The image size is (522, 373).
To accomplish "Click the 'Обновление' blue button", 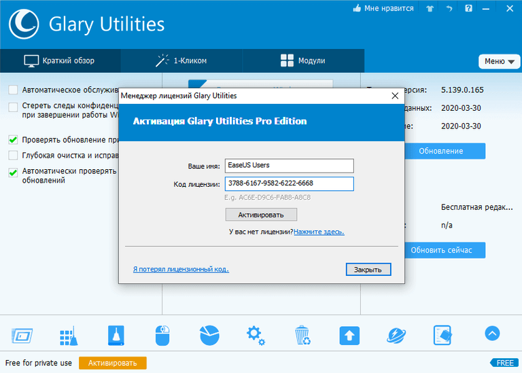I will (x=445, y=151).
